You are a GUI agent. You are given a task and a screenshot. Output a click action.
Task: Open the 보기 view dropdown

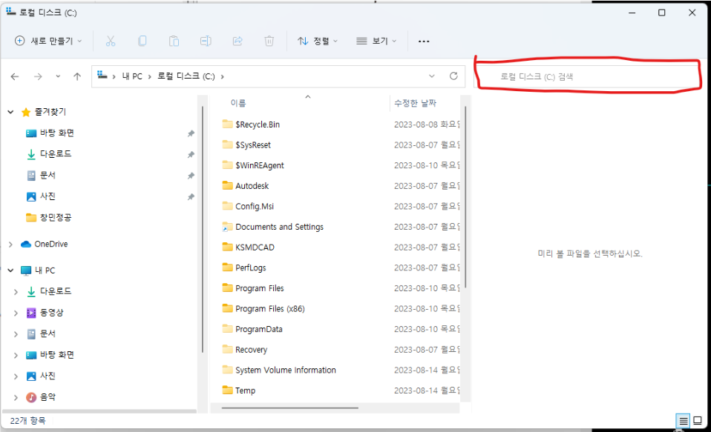[x=376, y=41]
